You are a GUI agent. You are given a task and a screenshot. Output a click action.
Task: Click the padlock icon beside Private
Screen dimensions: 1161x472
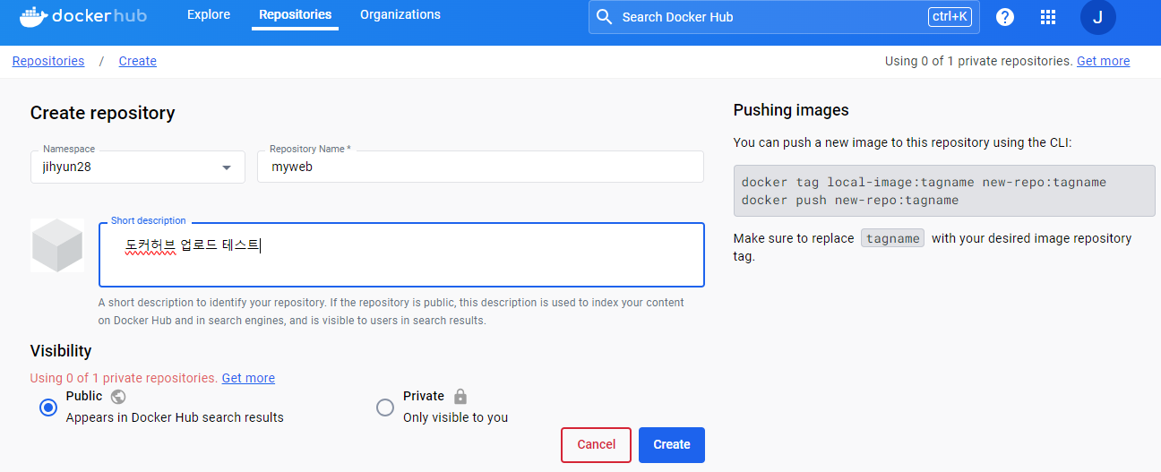(x=460, y=396)
